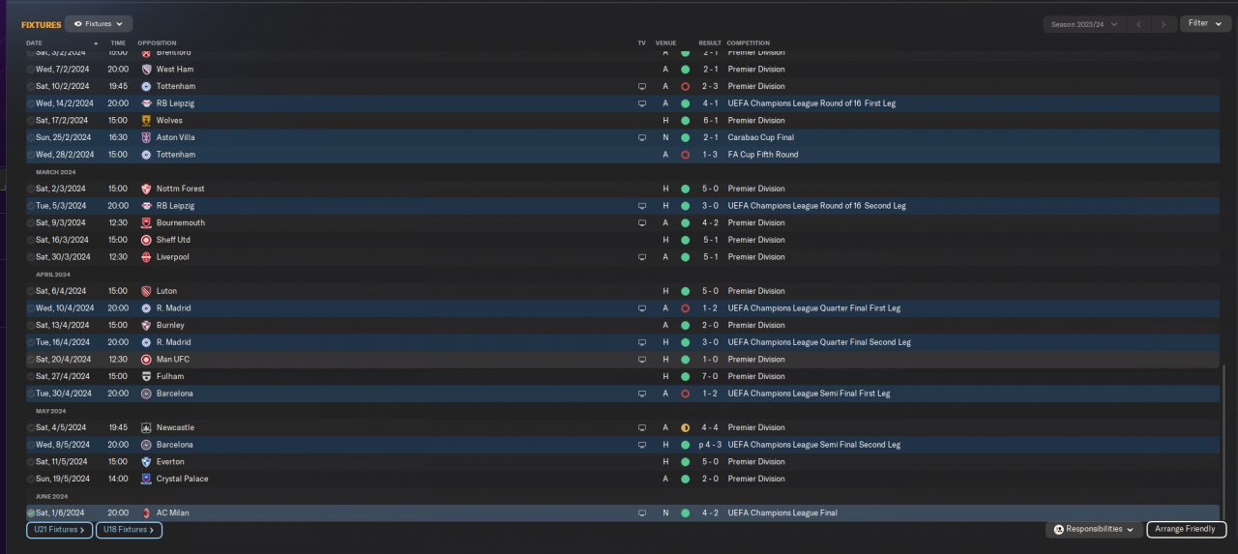1238x554 pixels.
Task: Click the FIXTURES heading title
Action: [x=41, y=24]
